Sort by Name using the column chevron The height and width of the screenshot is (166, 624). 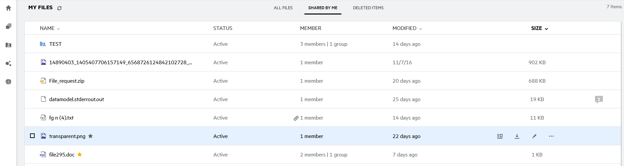[58, 29]
